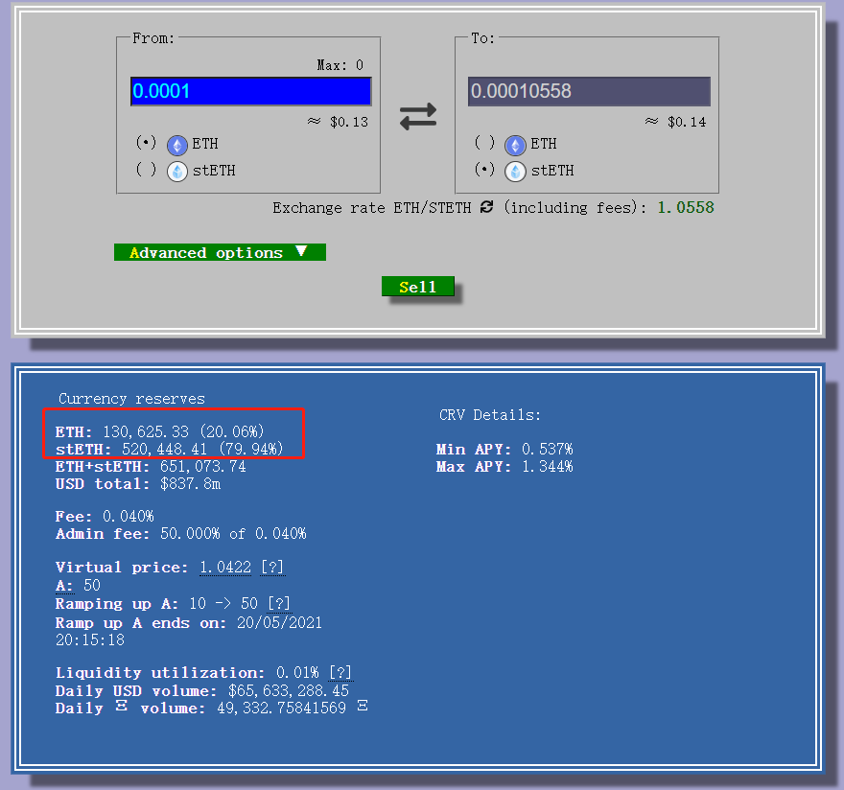Click the stETH reserve value 520,448.41
844x790 pixels.
click(164, 449)
